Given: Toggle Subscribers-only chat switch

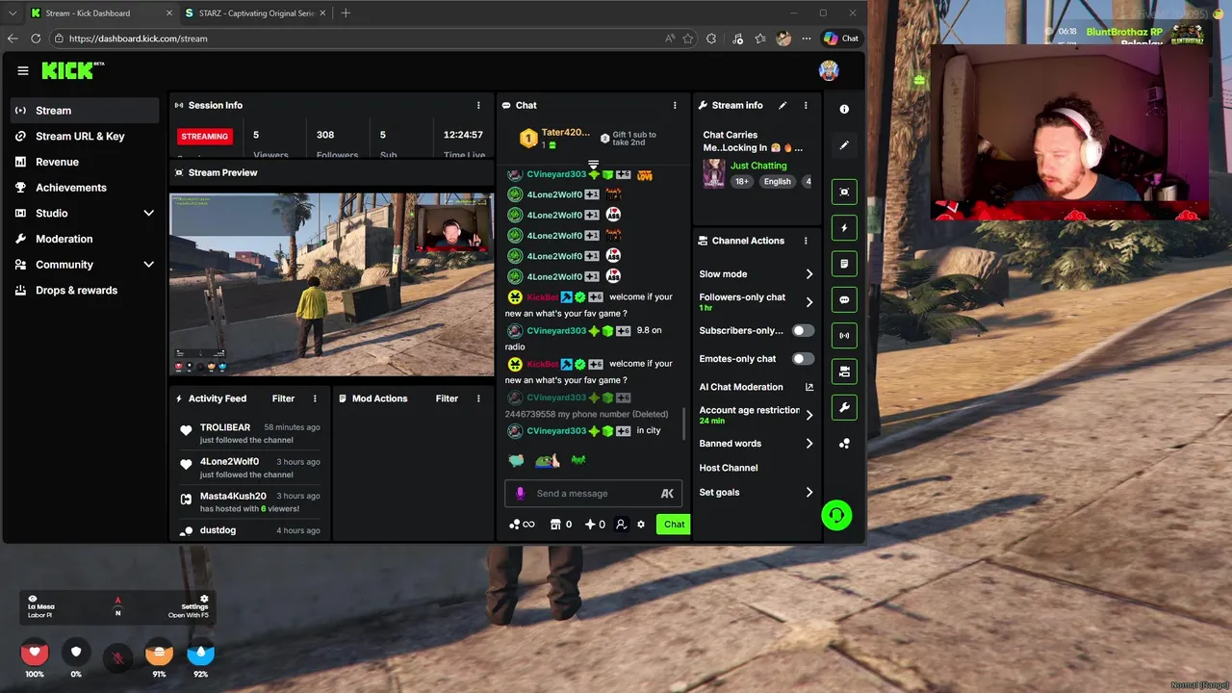Looking at the screenshot, I should (x=803, y=330).
